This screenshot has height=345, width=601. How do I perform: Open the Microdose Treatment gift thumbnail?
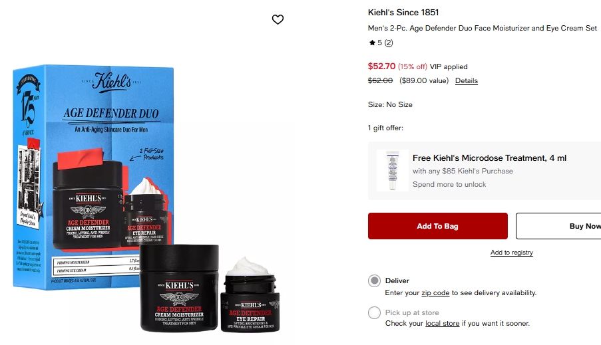[x=392, y=170]
